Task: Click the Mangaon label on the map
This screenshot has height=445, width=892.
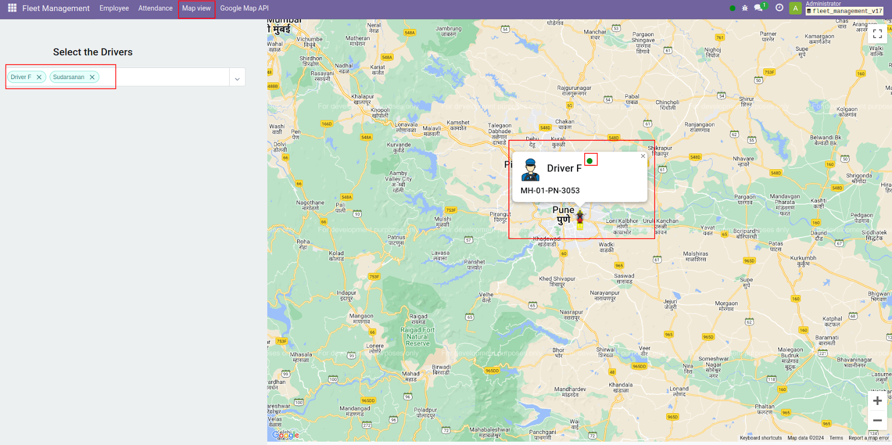Action: click(361, 319)
